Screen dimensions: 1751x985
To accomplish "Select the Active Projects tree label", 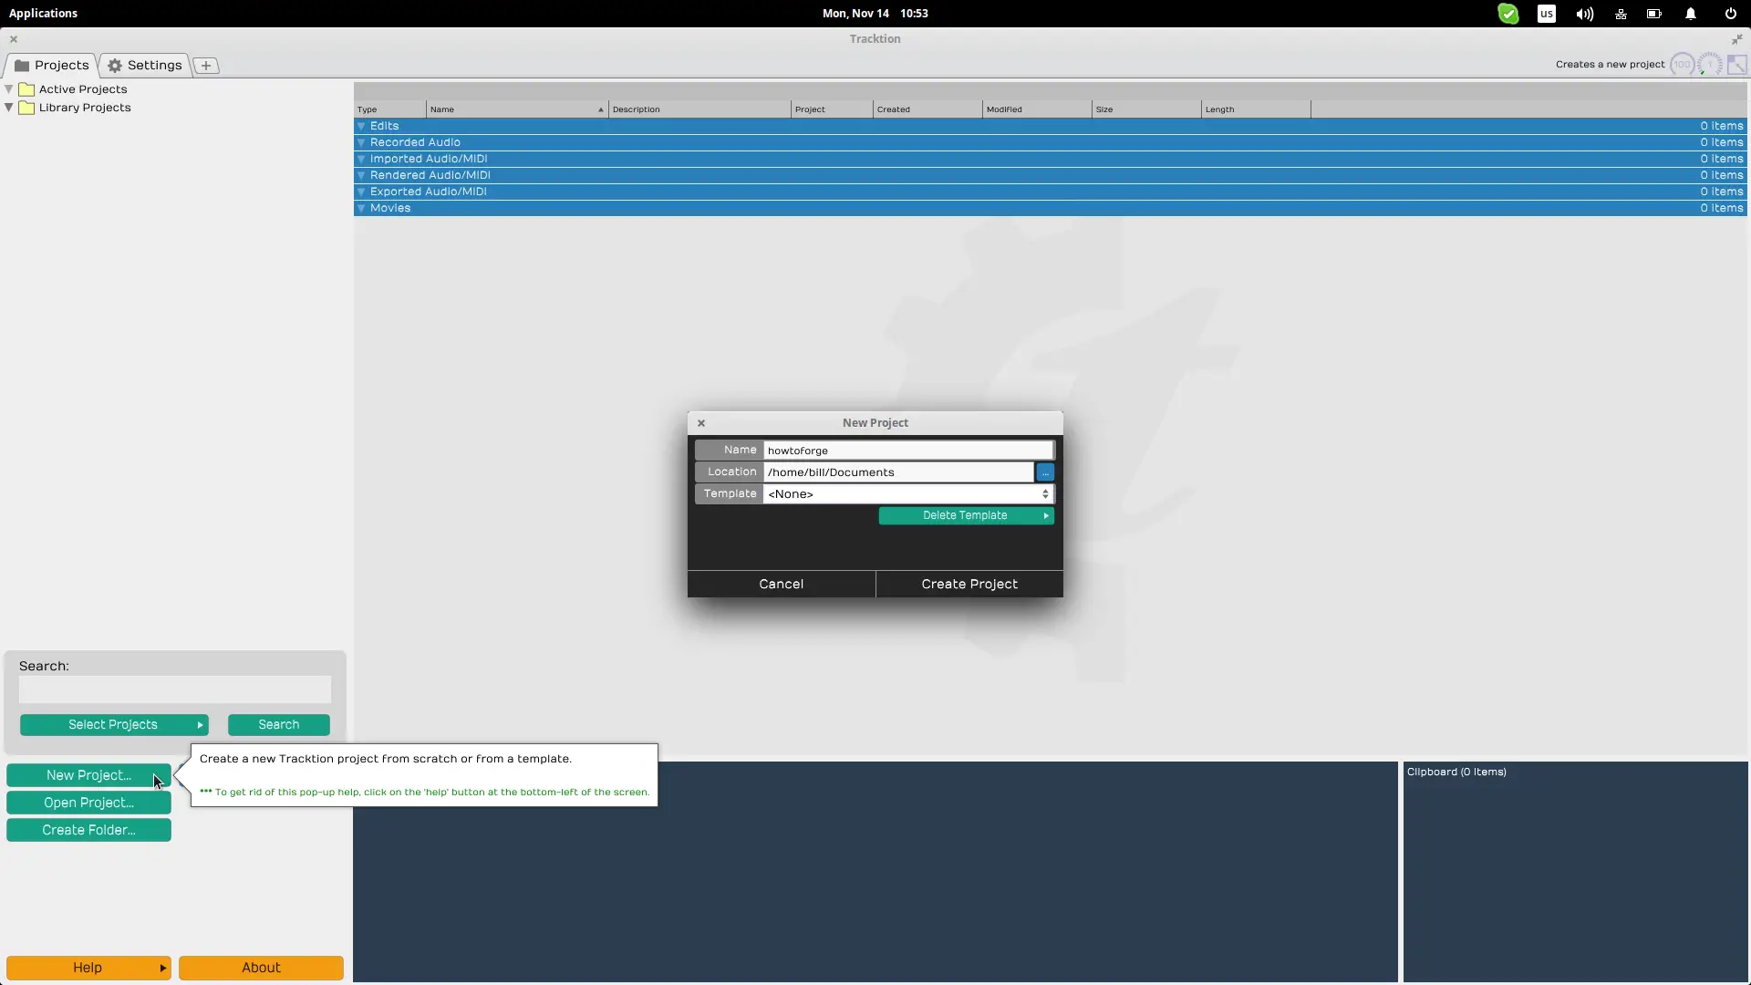I will pos(83,89).
